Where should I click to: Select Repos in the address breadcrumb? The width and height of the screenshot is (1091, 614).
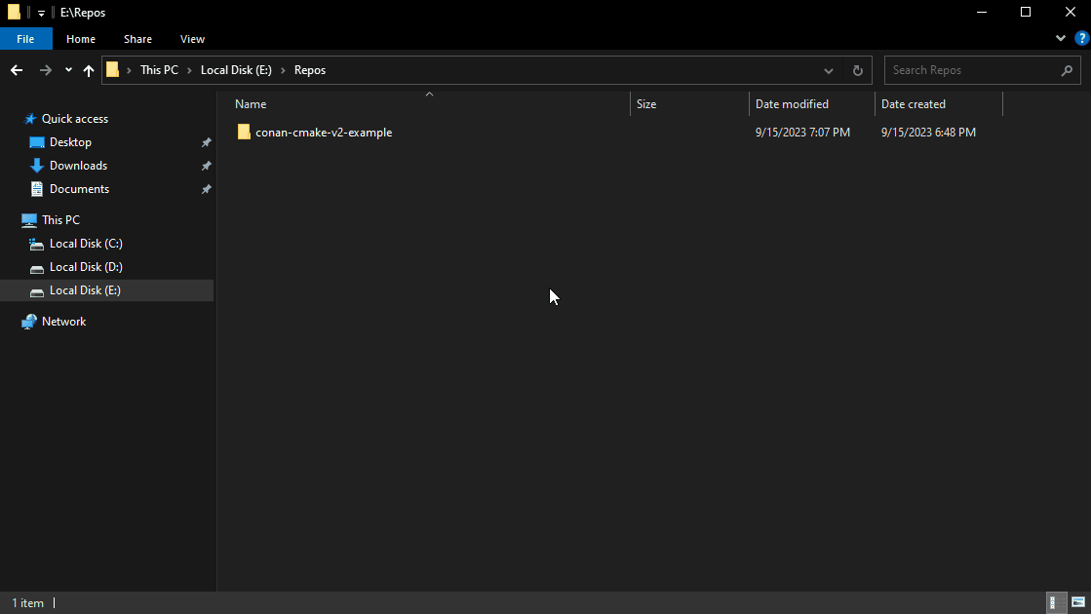click(310, 70)
